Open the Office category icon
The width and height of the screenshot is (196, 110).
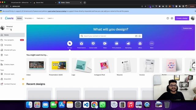[140, 43]
